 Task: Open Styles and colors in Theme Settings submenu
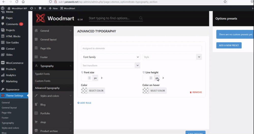10,128
